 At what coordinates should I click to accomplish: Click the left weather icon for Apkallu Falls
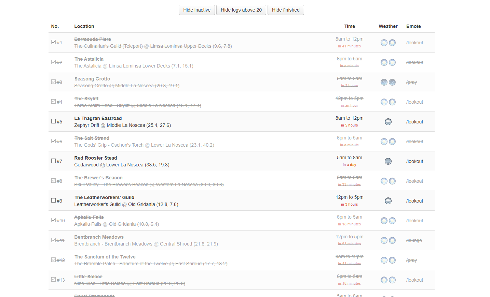(x=384, y=221)
